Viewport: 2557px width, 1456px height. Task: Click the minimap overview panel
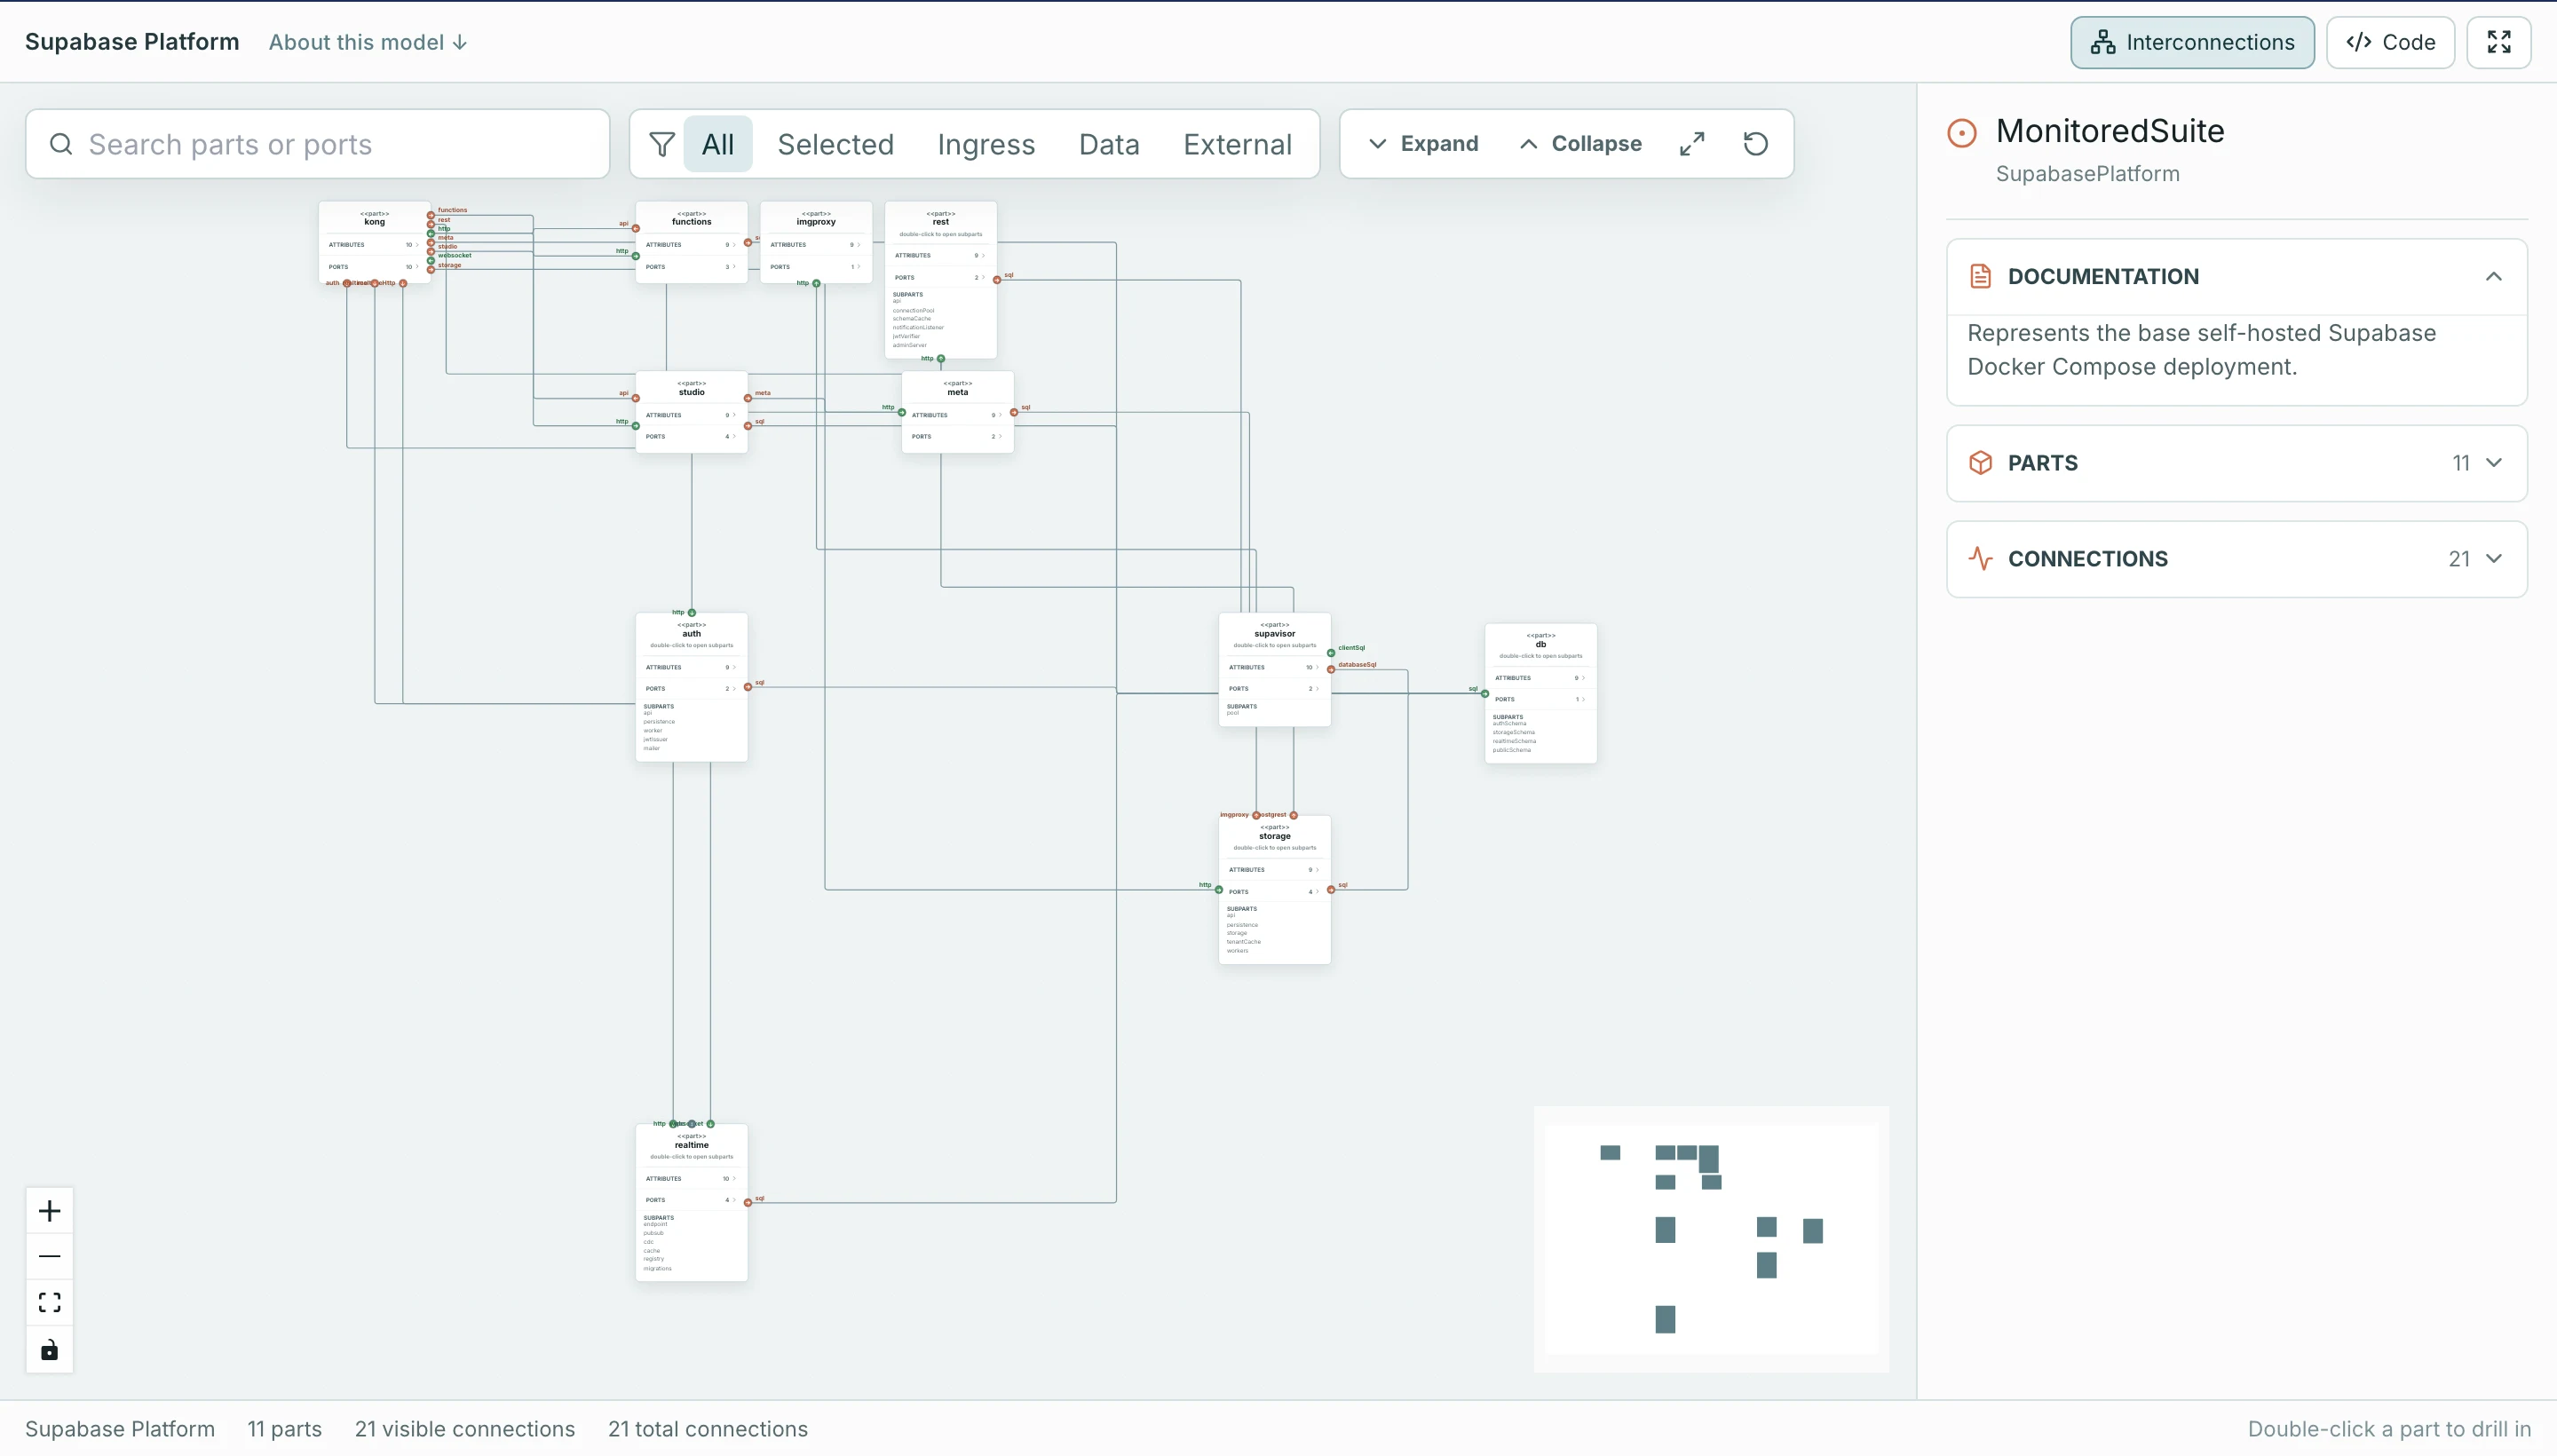1711,1239
